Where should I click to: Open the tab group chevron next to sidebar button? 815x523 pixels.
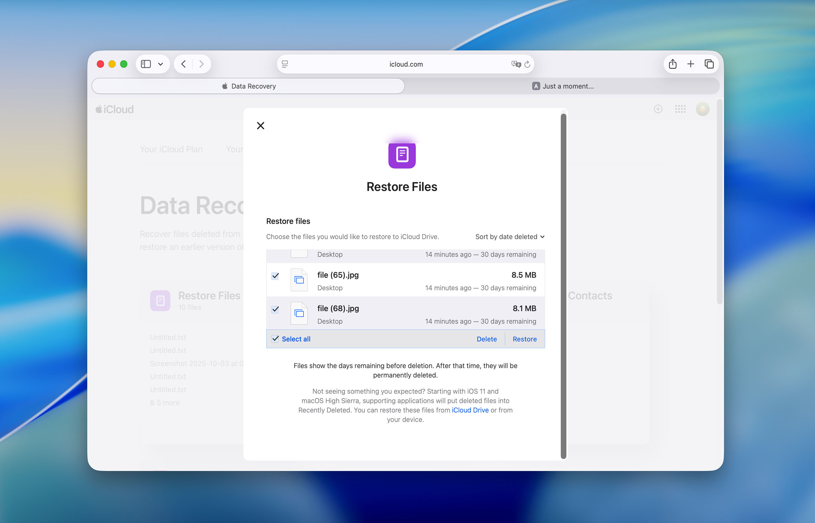click(x=160, y=64)
